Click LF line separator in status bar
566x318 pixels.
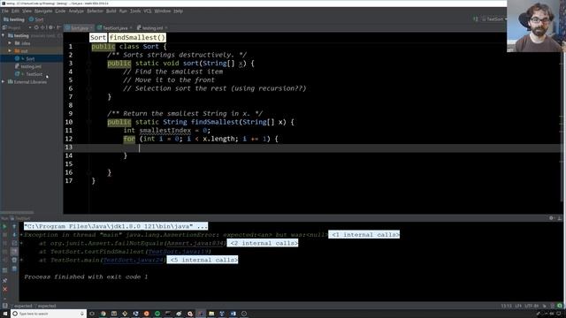(518, 306)
